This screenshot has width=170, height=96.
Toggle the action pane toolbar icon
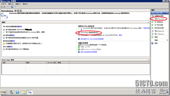tap(15, 7)
